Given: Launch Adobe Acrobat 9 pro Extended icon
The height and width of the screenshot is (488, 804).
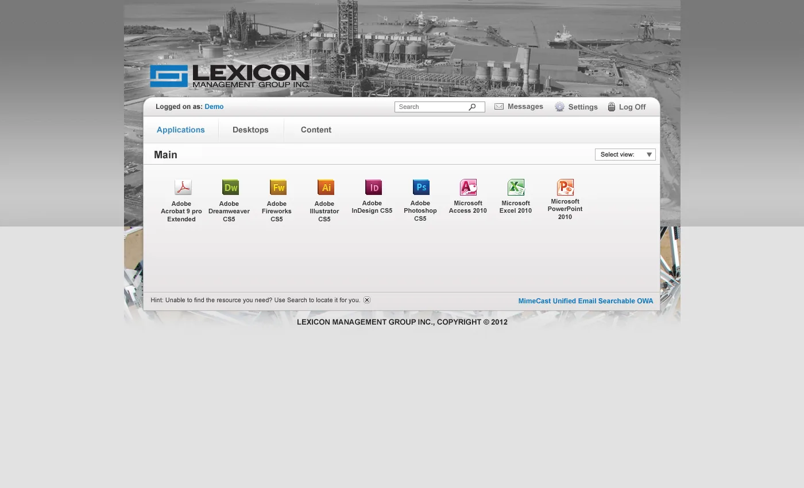Looking at the screenshot, I should [x=183, y=188].
